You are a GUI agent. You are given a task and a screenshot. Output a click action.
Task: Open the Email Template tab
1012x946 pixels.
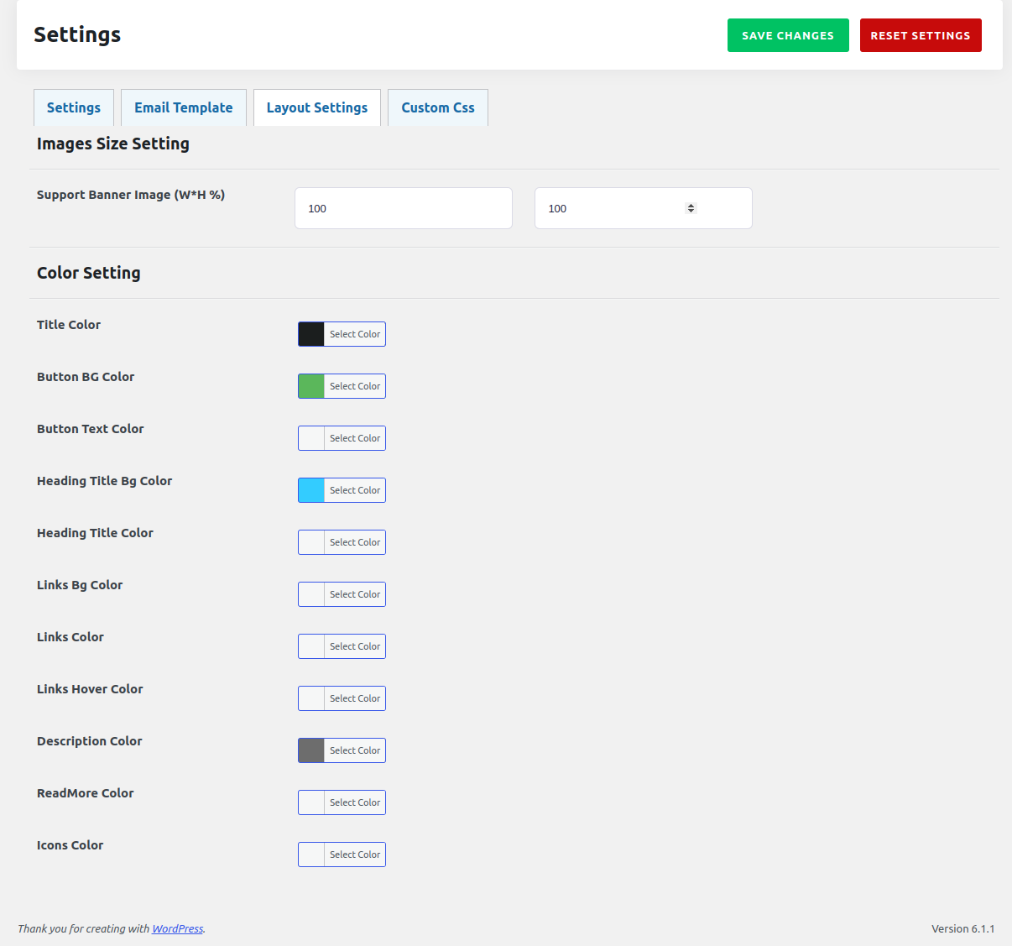tap(184, 107)
